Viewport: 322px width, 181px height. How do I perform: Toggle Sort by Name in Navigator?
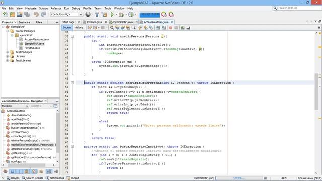click(49, 171)
